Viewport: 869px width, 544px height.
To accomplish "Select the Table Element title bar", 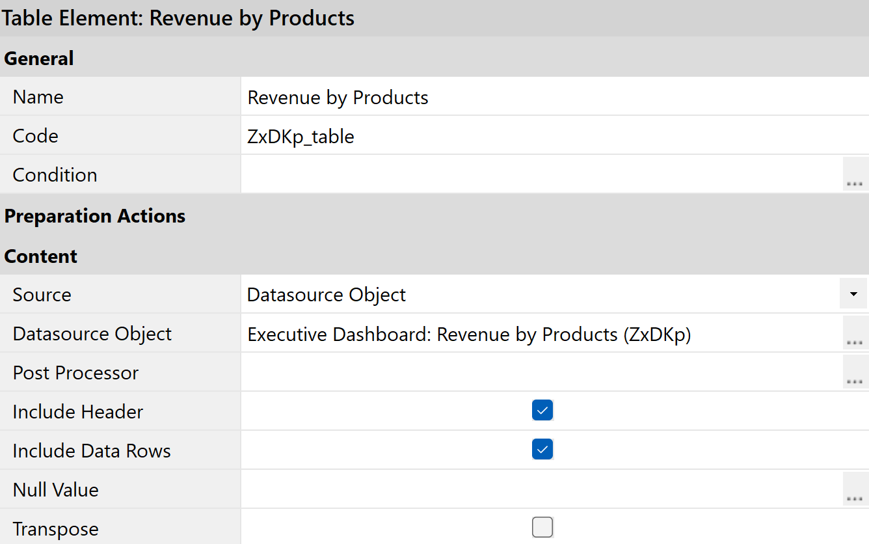I will pyautogui.click(x=178, y=18).
